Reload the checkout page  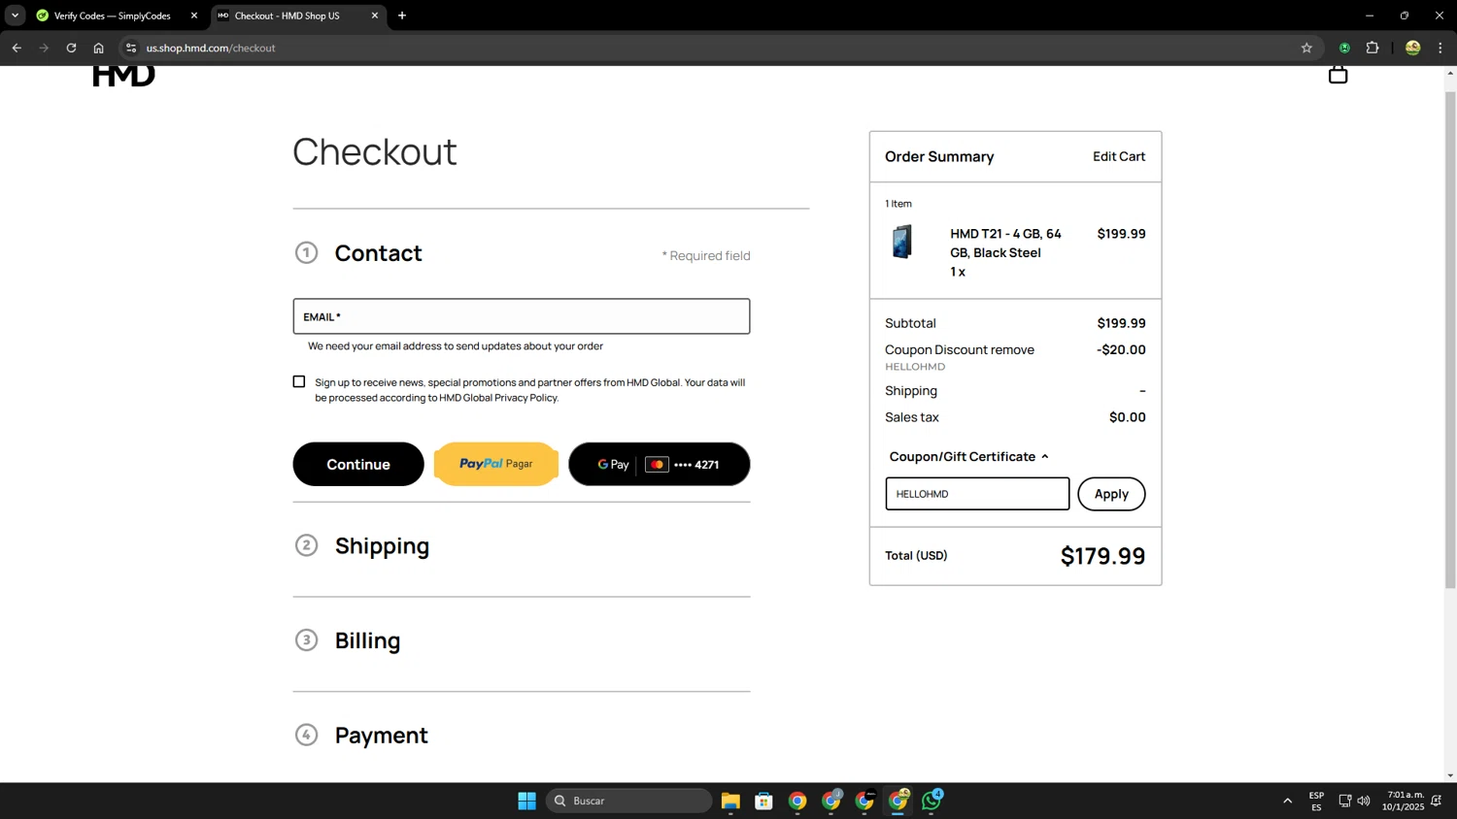pyautogui.click(x=71, y=48)
